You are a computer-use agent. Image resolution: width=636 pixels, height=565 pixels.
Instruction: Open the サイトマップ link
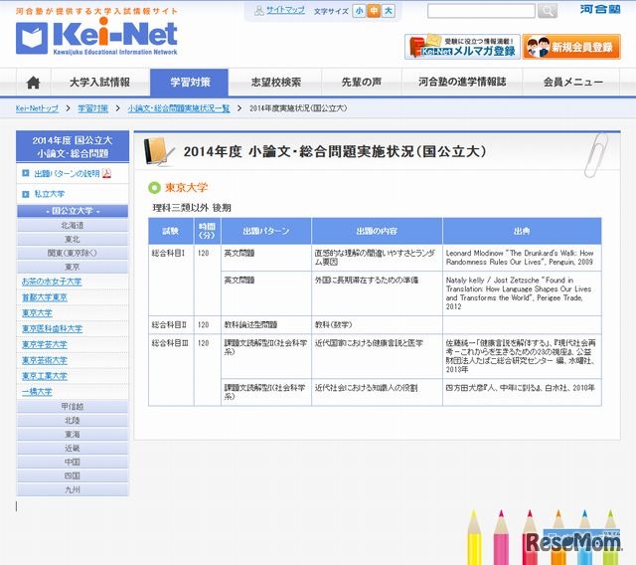(x=283, y=11)
